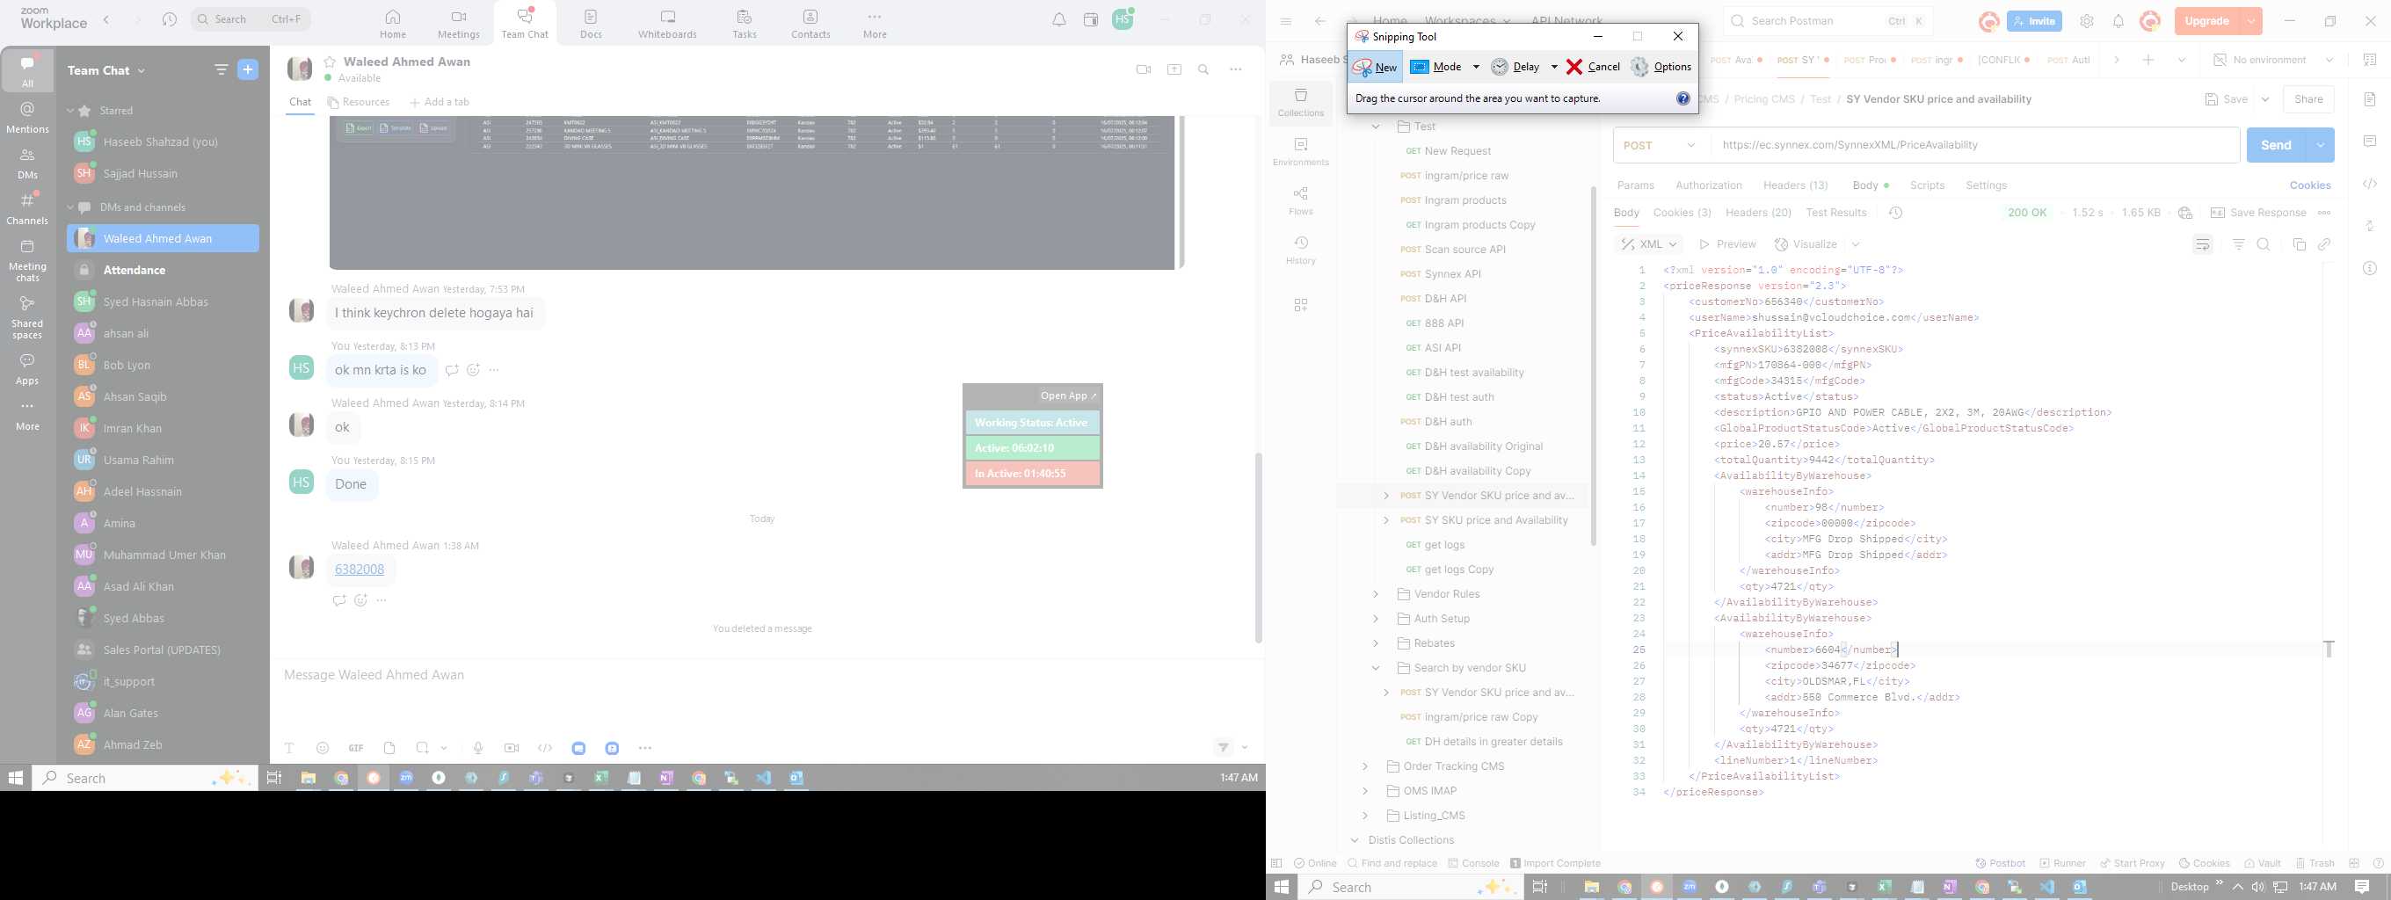
Task: Click New in Snipping Tool
Action: coord(1376,67)
